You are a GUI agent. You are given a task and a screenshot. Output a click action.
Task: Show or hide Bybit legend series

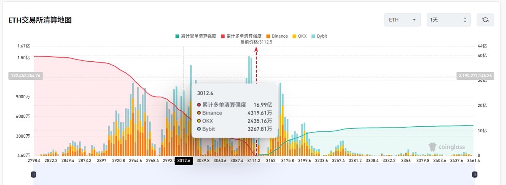318,36
